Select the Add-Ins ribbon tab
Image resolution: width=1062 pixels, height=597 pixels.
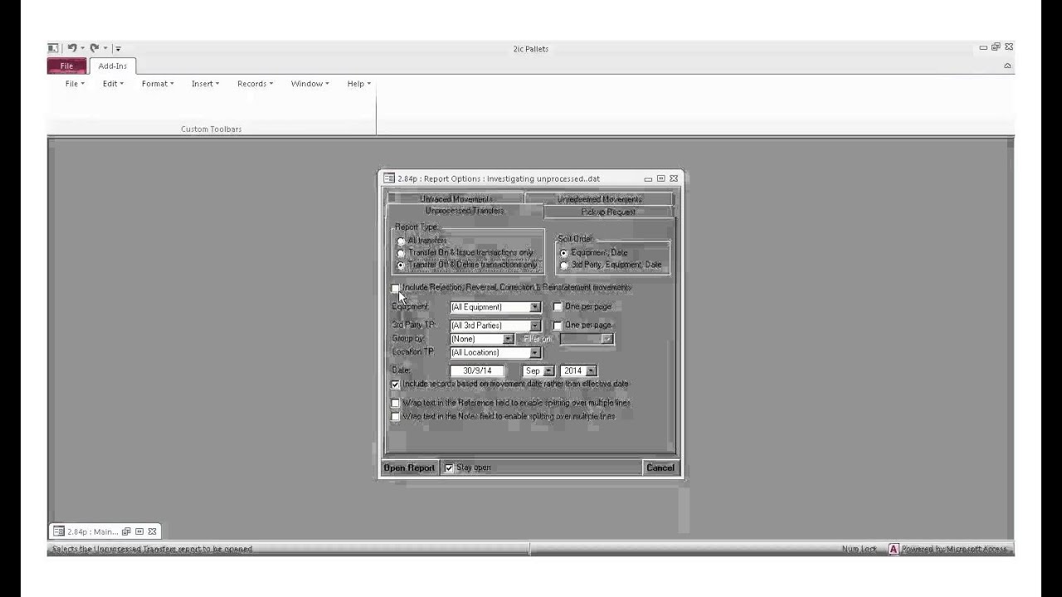click(x=113, y=66)
